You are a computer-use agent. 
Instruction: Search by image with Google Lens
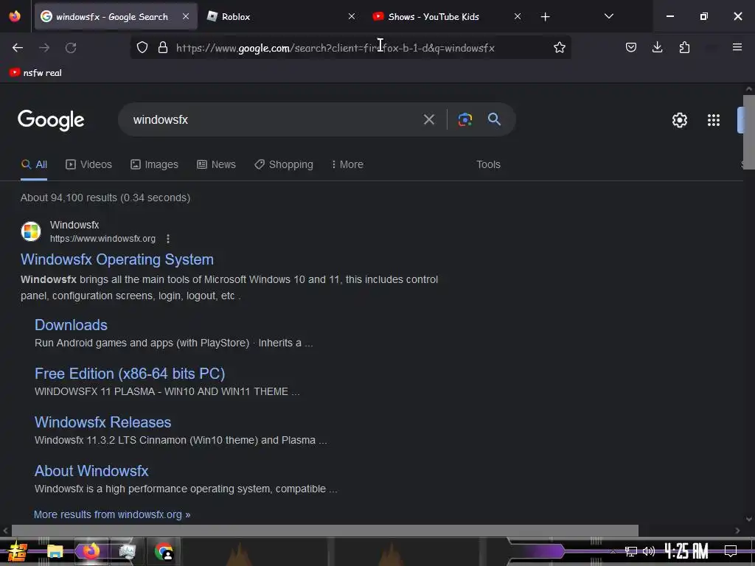tap(465, 119)
